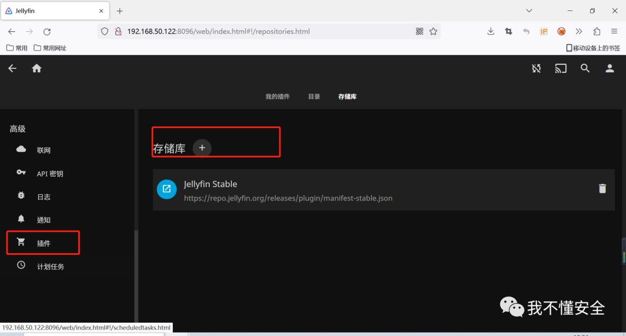Select 联网 cloud item in sidebar
The width and height of the screenshot is (626, 336).
(43, 150)
